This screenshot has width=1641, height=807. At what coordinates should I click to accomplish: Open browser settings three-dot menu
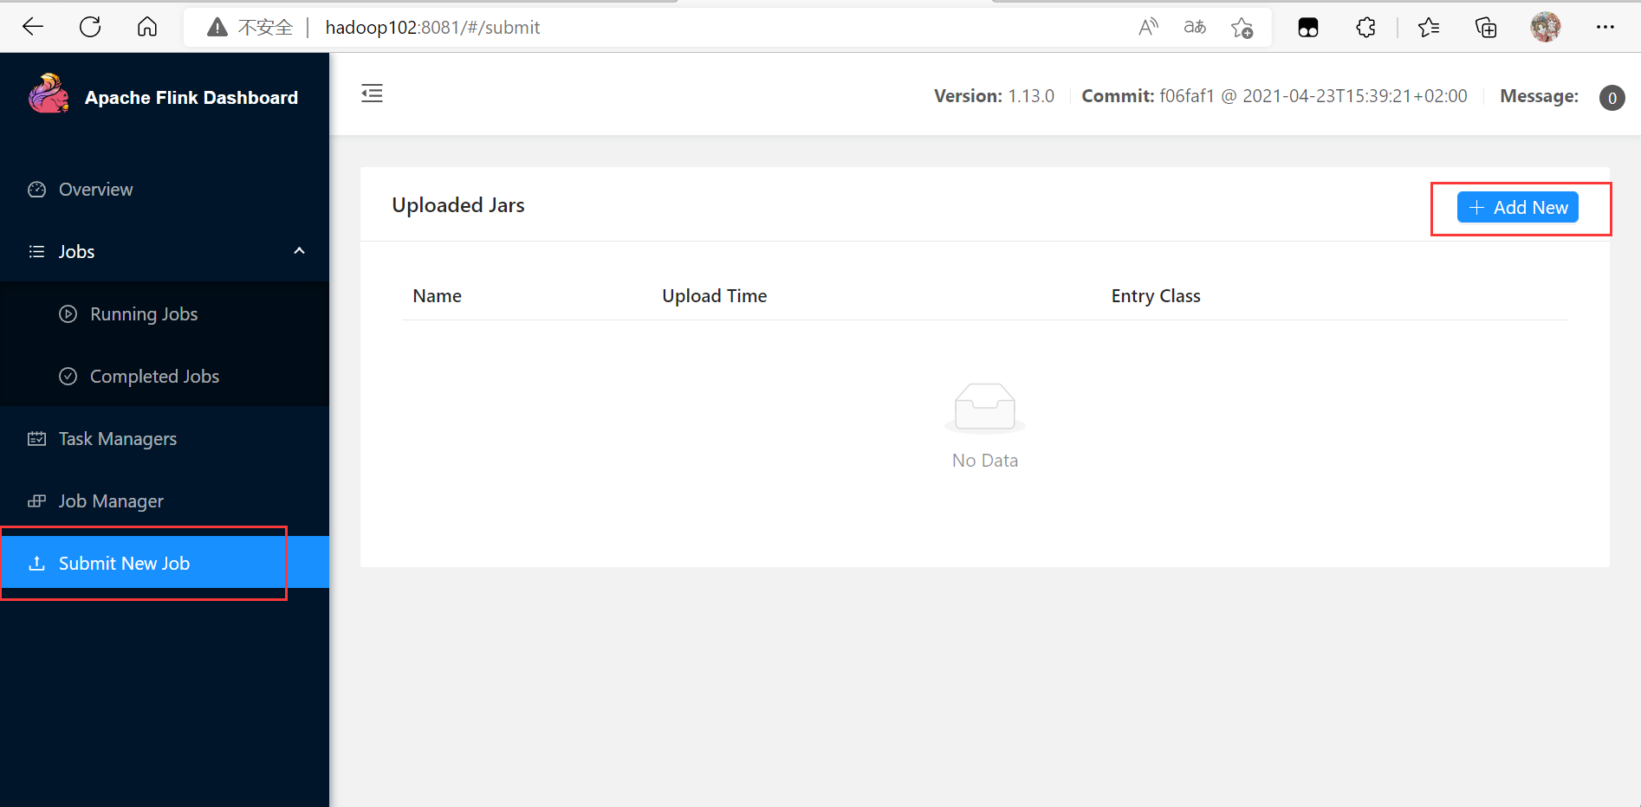(1605, 27)
